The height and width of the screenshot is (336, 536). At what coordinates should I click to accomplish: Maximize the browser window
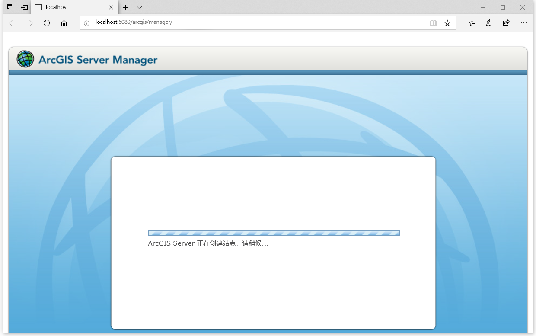pyautogui.click(x=503, y=7)
